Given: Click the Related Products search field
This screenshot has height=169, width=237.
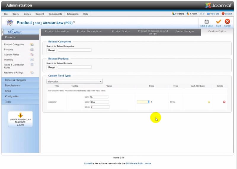Looking at the screenshot, I should tap(74, 67).
